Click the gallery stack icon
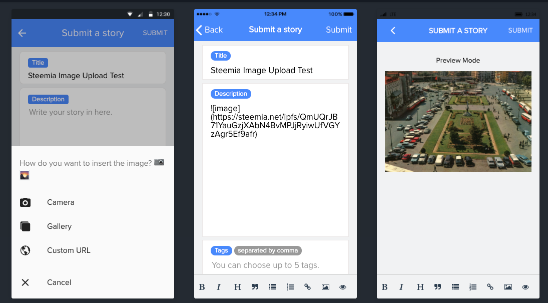The width and height of the screenshot is (548, 303). click(x=25, y=226)
